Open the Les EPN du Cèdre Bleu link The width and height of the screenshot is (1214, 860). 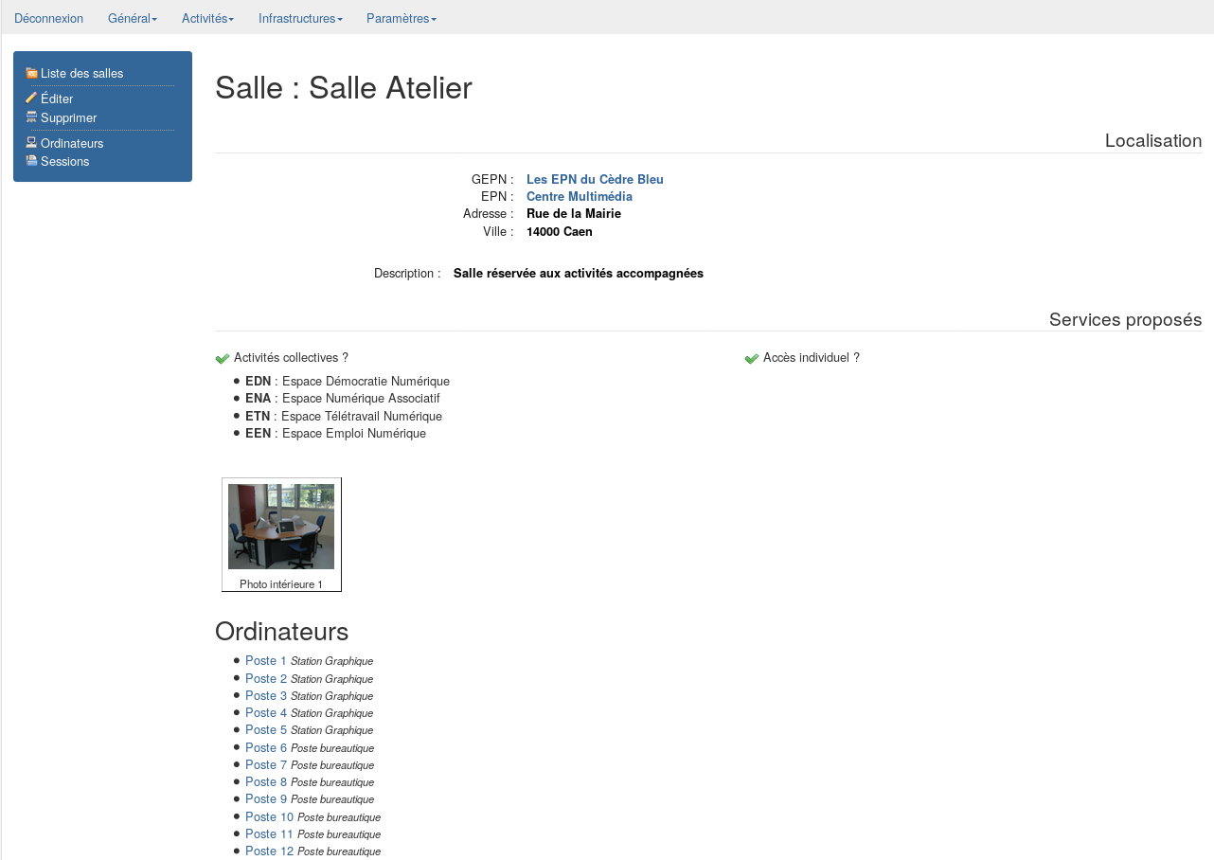click(595, 179)
